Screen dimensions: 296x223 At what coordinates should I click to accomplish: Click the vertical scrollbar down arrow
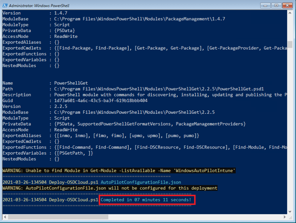point(290,211)
